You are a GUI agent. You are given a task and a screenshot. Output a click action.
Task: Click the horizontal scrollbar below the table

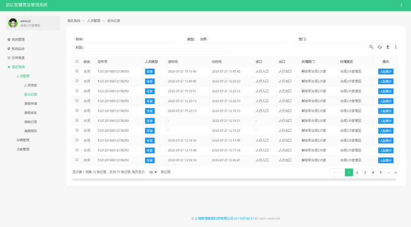coord(234,180)
